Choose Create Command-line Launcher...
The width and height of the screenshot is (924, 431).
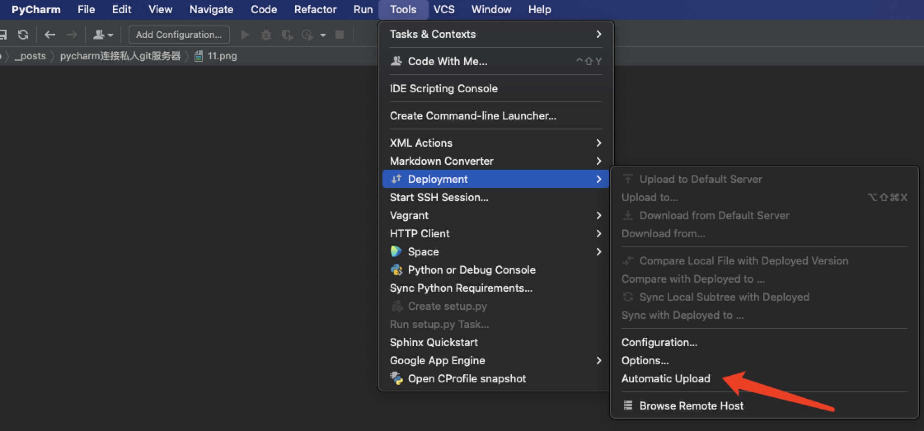[496, 116]
